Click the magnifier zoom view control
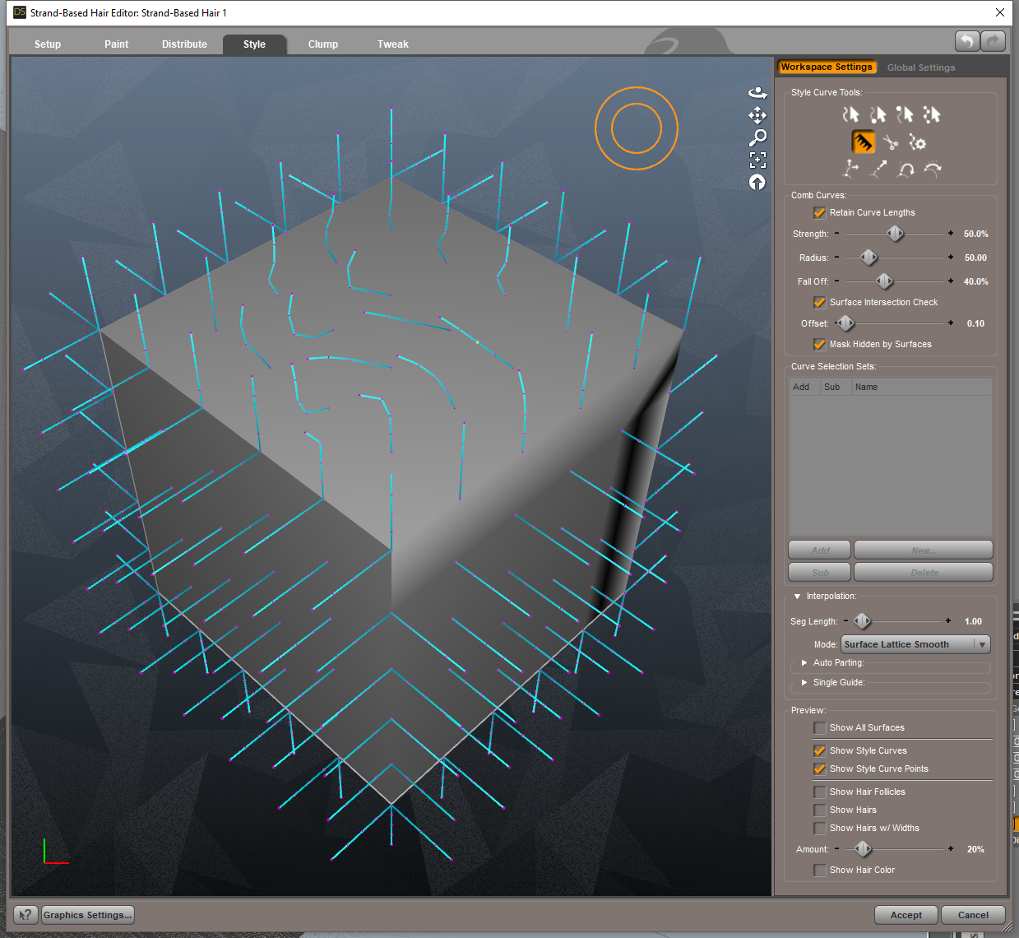Image resolution: width=1019 pixels, height=938 pixels. point(757,137)
